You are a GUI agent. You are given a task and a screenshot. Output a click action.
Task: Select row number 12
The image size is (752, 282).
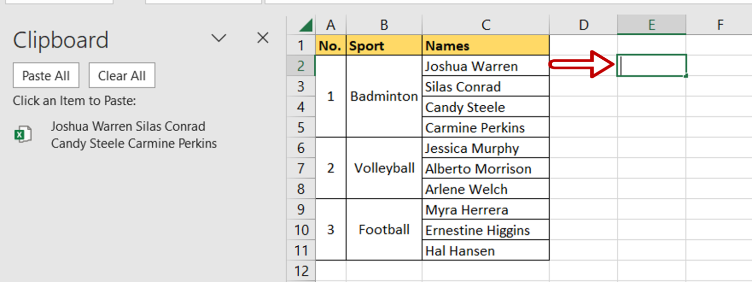tap(301, 271)
